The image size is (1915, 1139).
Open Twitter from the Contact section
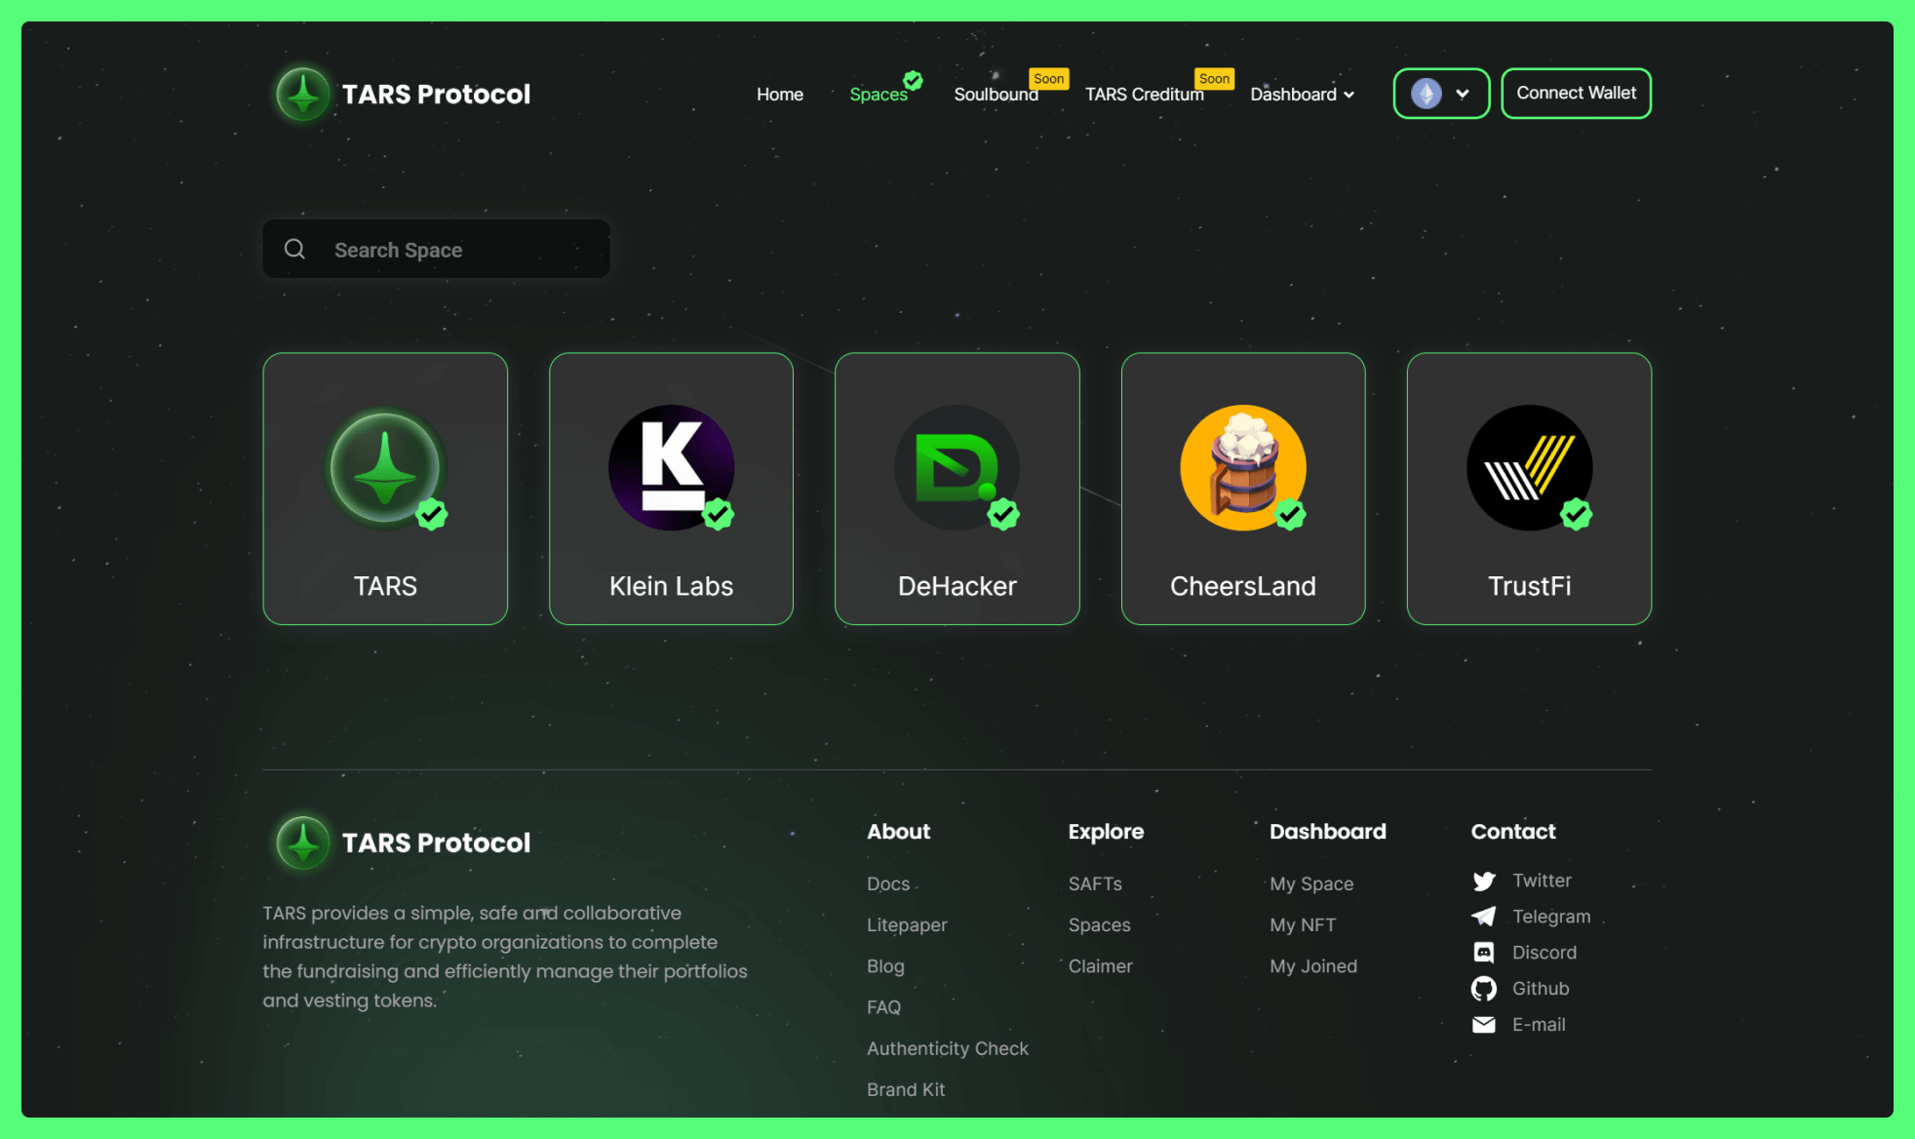(x=1484, y=880)
